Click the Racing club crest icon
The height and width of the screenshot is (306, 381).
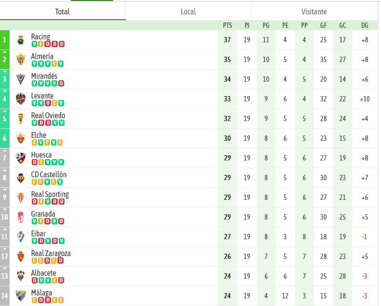pos(20,40)
